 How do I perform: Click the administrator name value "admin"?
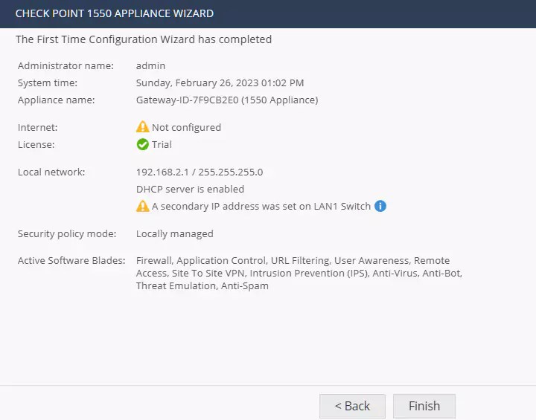tap(150, 65)
